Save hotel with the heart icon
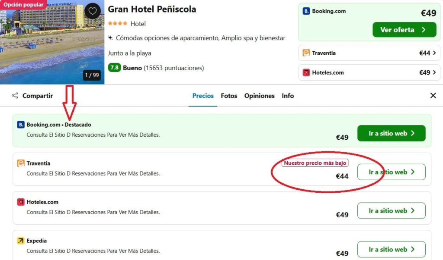 pyautogui.click(x=93, y=11)
